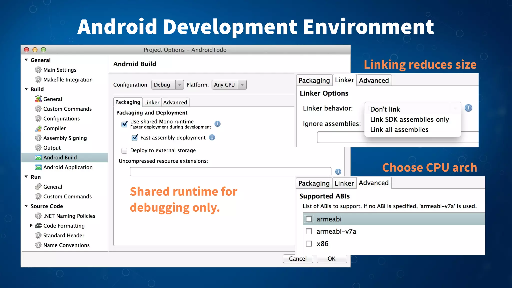Click the Android Application icon

pos(38,167)
